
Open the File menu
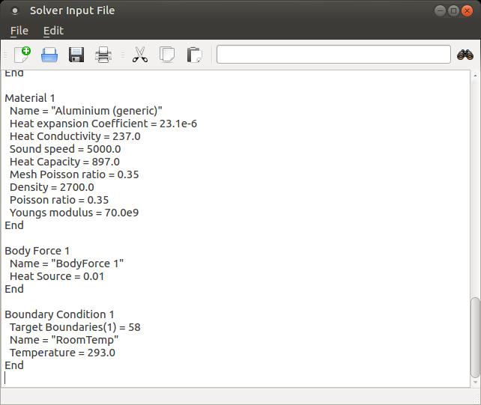coord(19,31)
